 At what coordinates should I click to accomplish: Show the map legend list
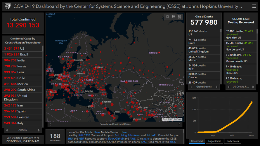pyautogui.click(x=174, y=17)
